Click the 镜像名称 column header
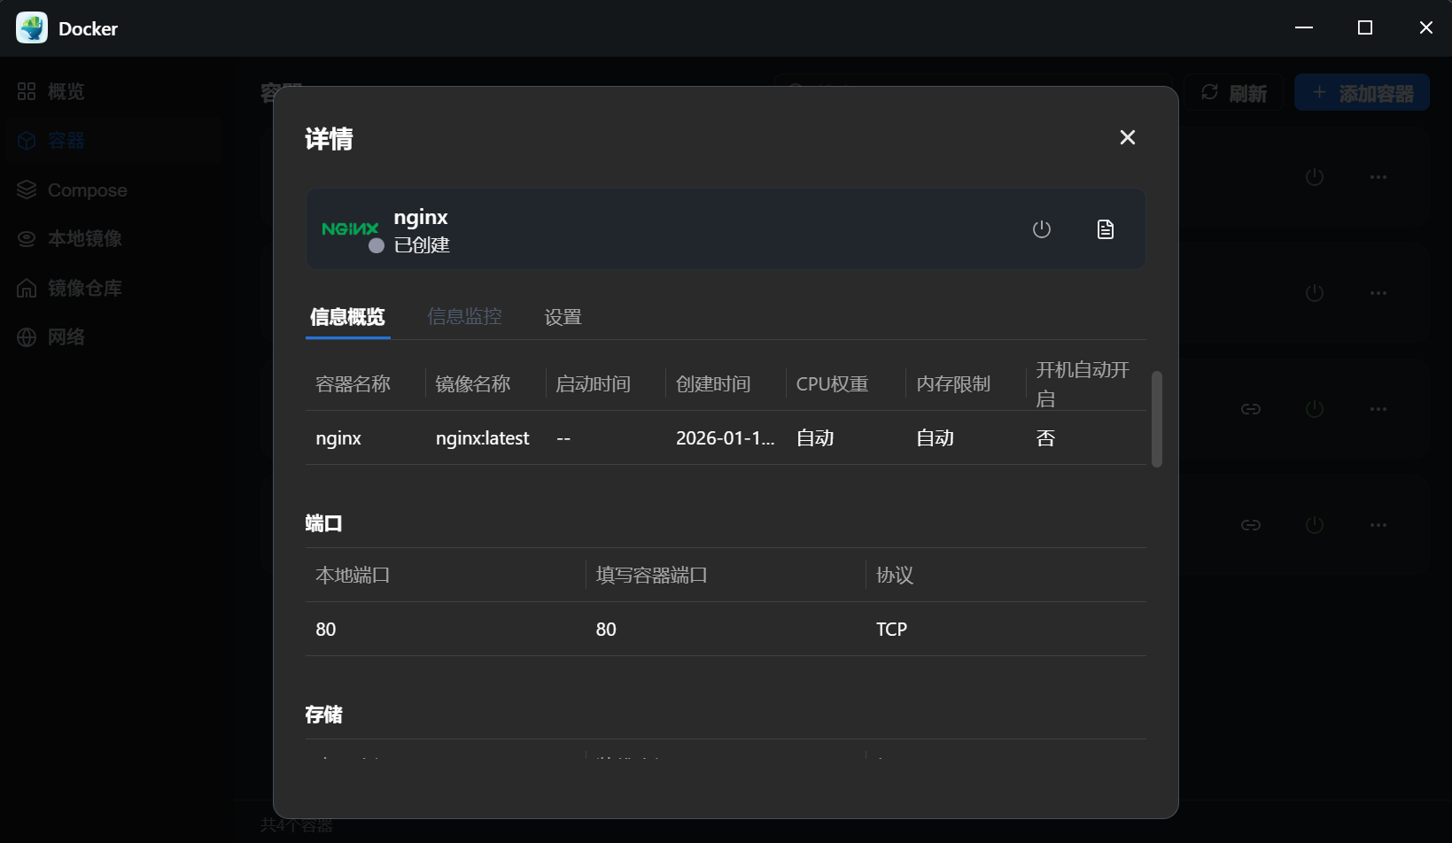The image size is (1452, 843). pos(473,383)
